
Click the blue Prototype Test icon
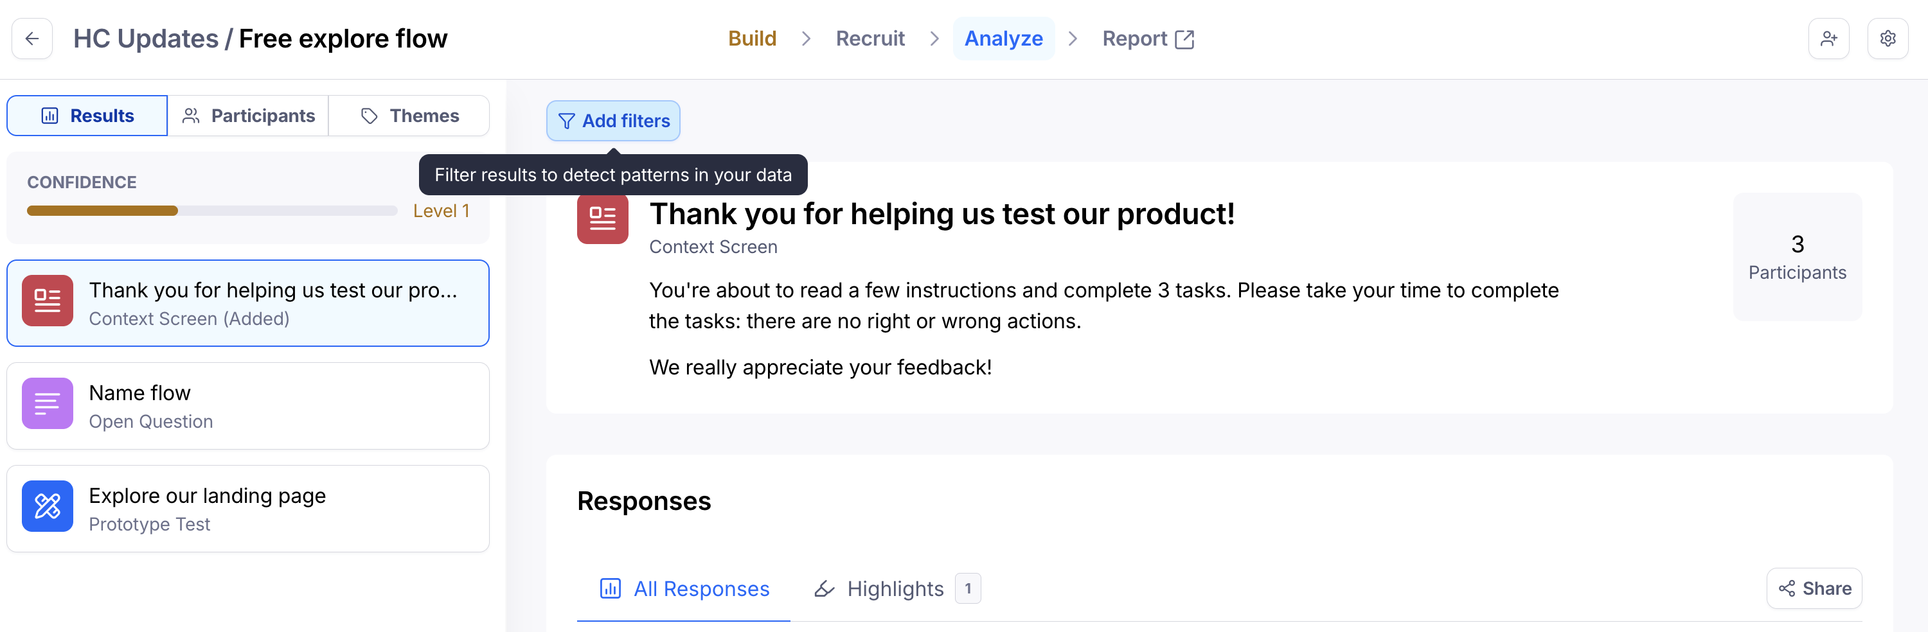47,506
